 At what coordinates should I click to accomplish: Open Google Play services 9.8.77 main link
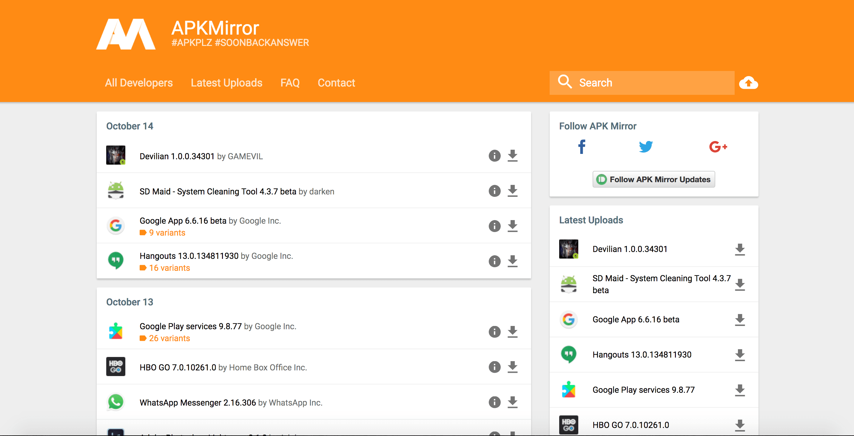click(191, 326)
